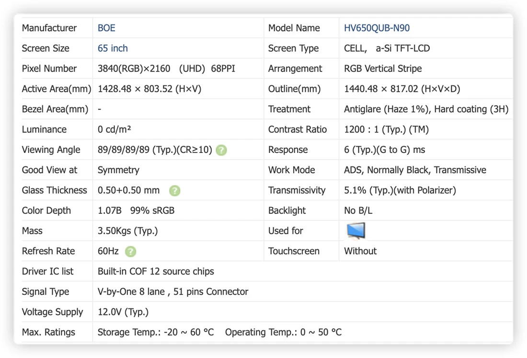The image size is (527, 358).
Task: Click the help icon next to Glass Thickness
Action: pos(174,191)
